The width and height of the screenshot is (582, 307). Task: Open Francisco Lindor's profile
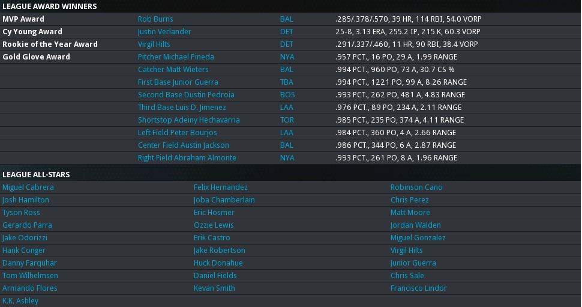coord(418,288)
